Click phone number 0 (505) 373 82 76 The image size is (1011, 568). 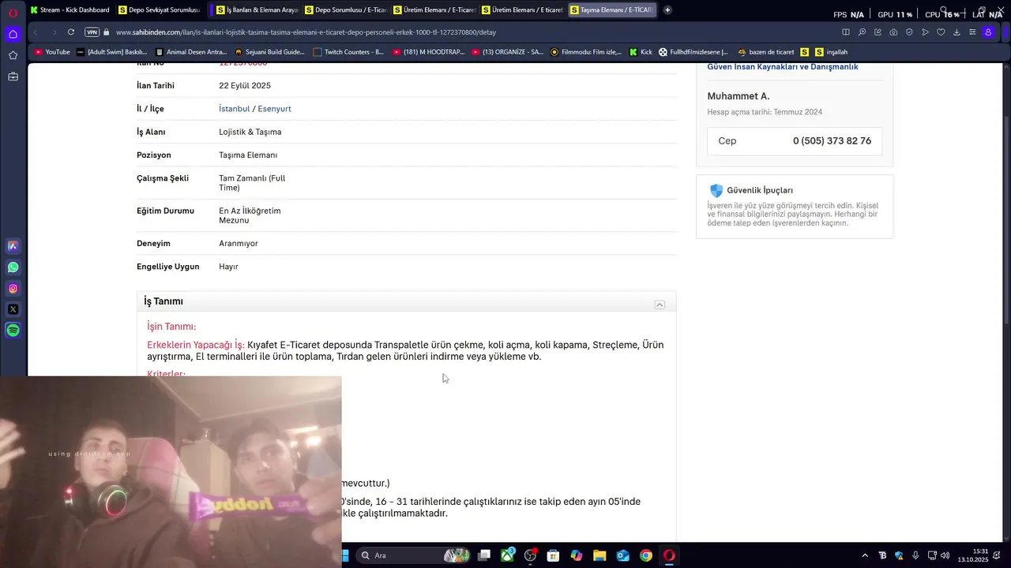coord(832,141)
